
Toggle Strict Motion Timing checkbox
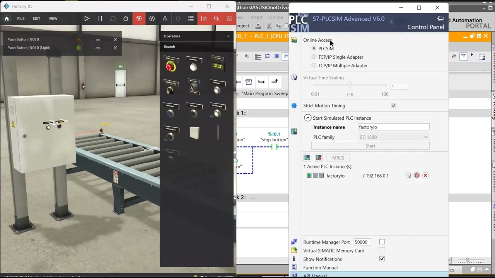(393, 105)
